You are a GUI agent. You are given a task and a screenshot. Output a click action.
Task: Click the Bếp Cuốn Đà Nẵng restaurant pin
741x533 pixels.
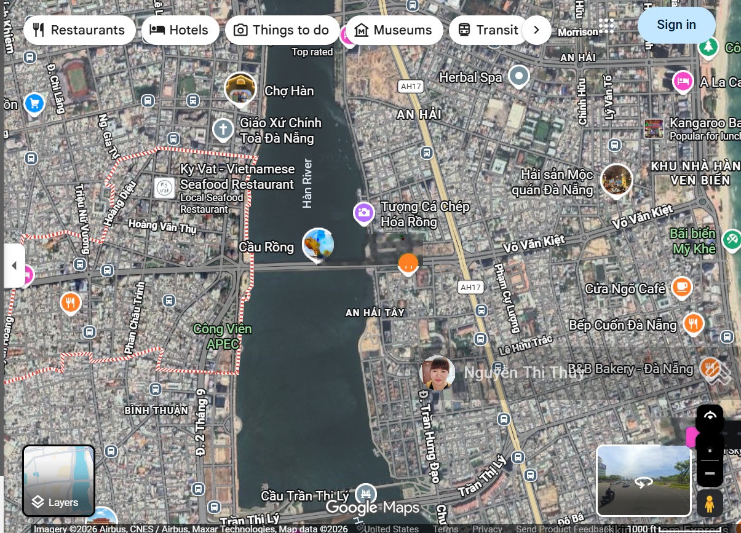click(694, 323)
